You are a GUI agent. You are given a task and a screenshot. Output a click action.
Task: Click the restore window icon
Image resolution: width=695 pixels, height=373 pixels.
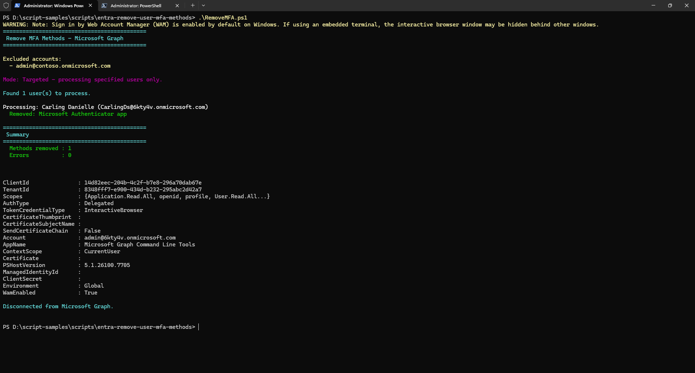coord(670,5)
